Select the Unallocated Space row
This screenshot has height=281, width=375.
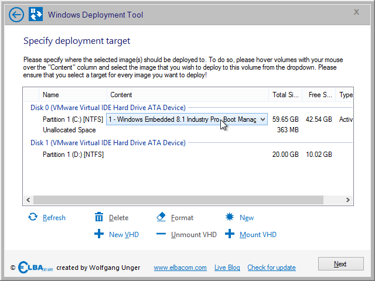click(x=188, y=130)
